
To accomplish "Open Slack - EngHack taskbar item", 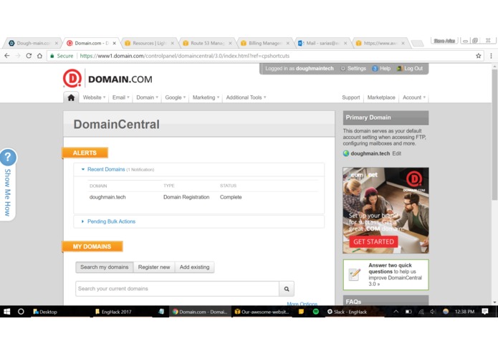I will point(347,312).
